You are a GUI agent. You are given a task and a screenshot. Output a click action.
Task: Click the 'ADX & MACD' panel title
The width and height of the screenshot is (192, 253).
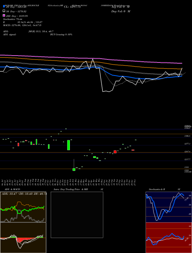point(12,189)
